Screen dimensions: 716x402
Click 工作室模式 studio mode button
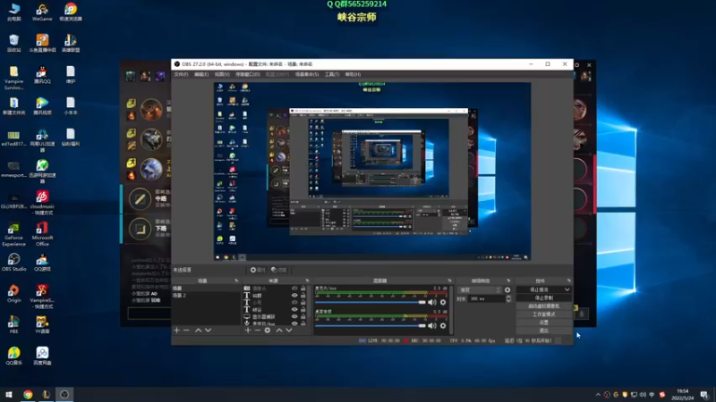(x=543, y=314)
